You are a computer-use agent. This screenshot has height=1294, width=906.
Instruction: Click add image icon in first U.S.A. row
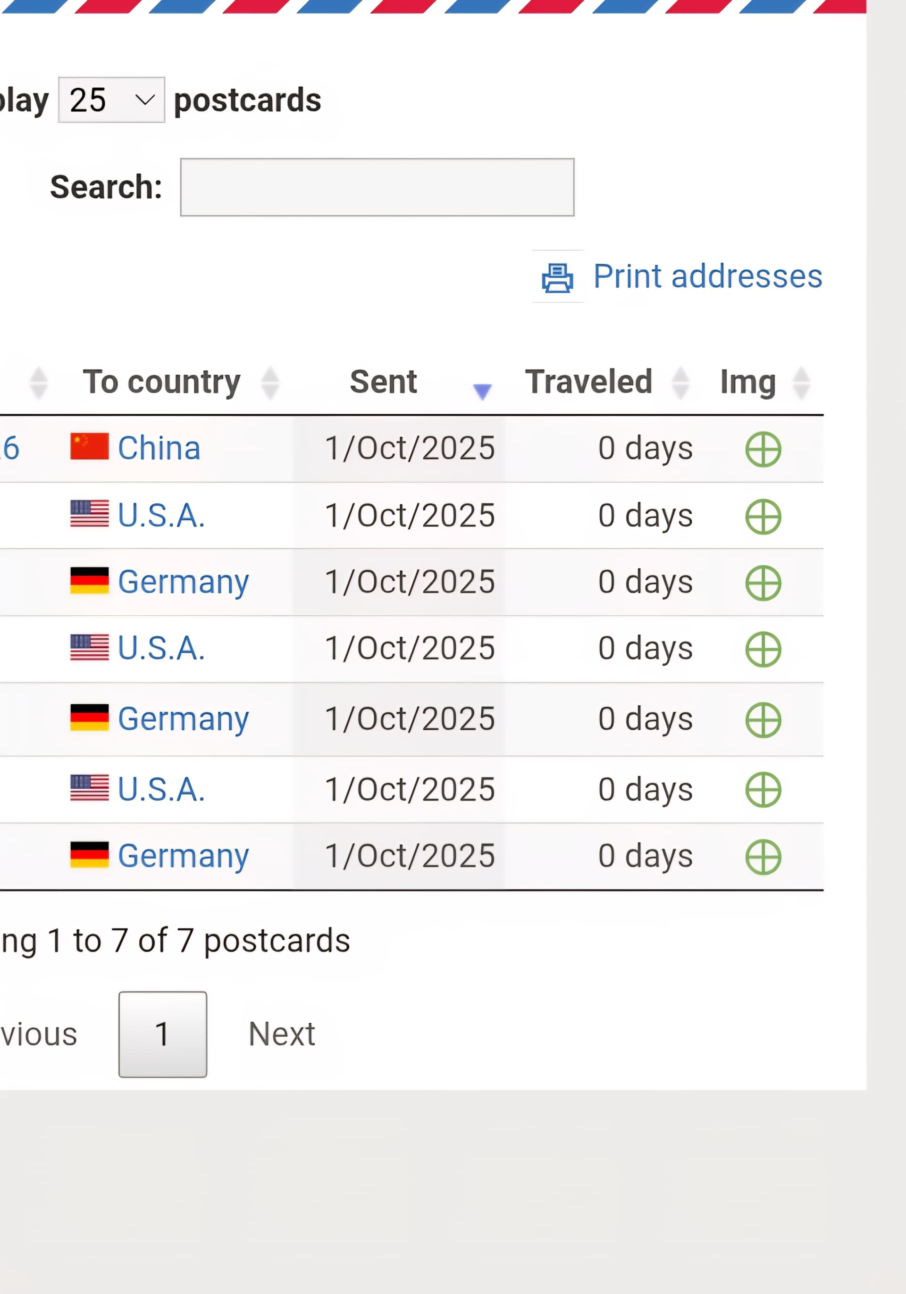click(763, 516)
